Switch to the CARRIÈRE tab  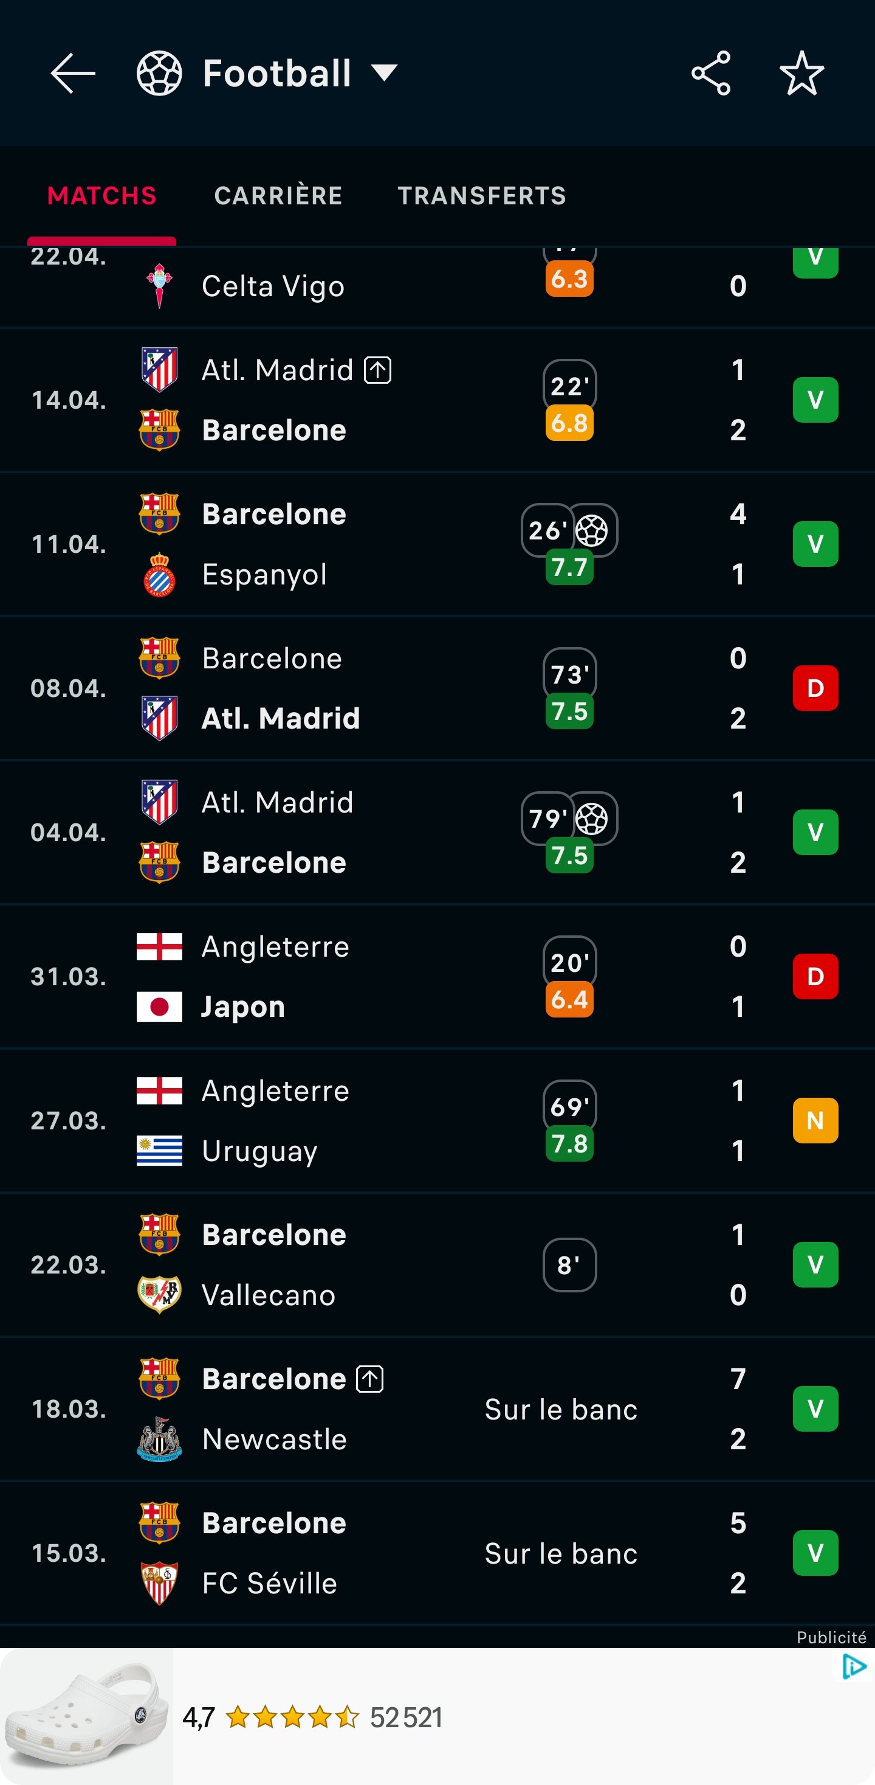[278, 195]
